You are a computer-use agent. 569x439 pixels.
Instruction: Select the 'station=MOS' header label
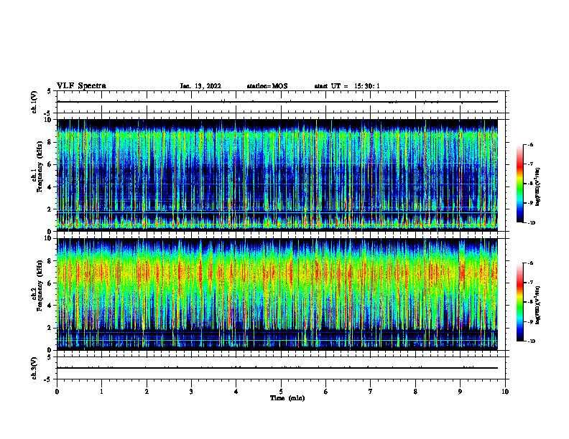[x=267, y=86]
